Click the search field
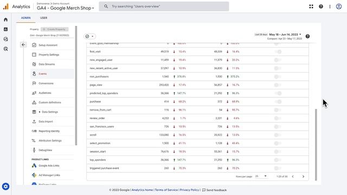The image size is (347, 195). click(x=164, y=6)
